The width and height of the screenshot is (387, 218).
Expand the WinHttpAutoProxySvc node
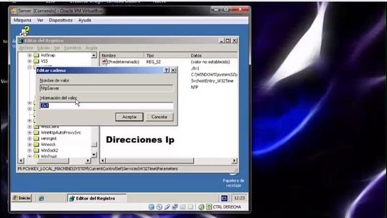tap(30, 133)
